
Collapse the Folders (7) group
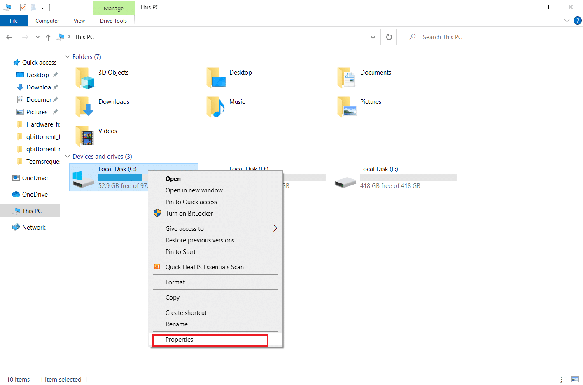point(68,57)
